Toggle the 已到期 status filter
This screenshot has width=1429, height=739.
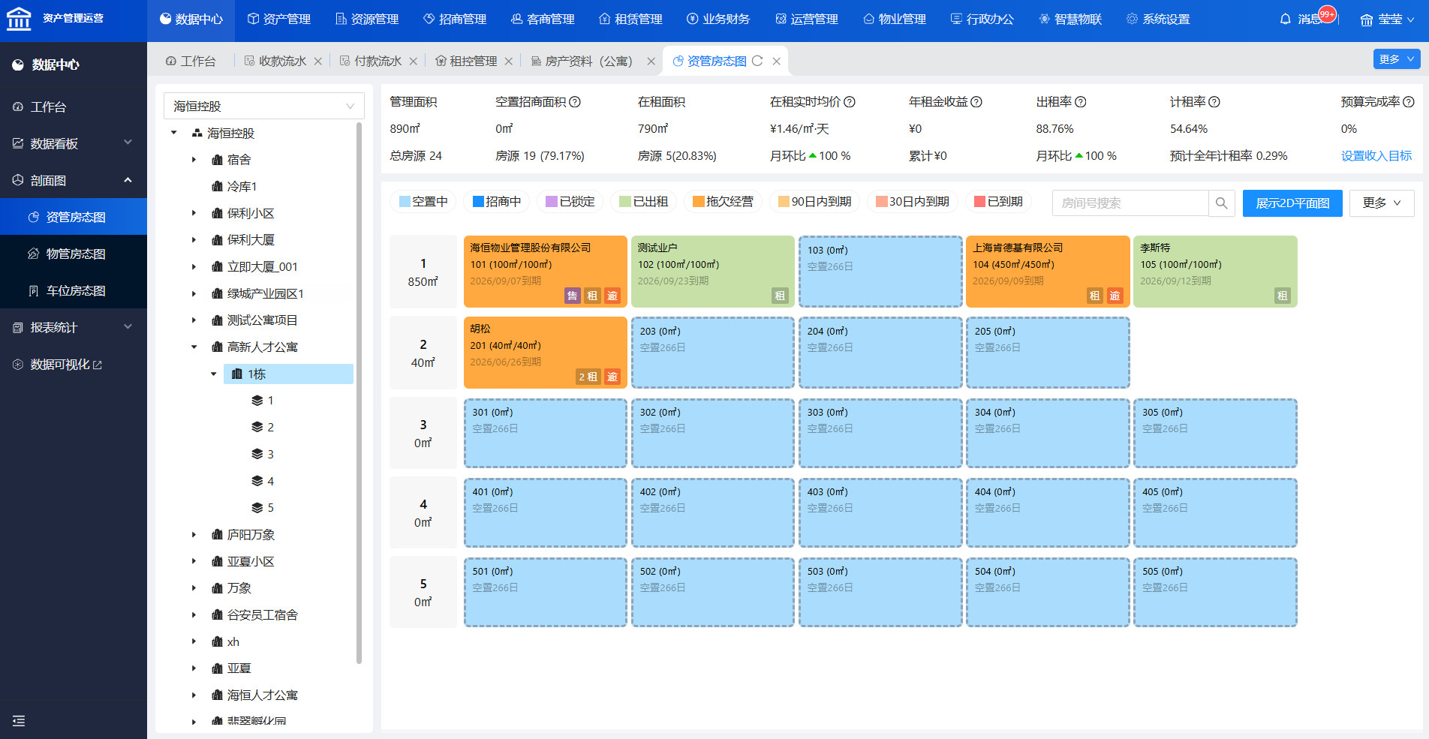(998, 202)
